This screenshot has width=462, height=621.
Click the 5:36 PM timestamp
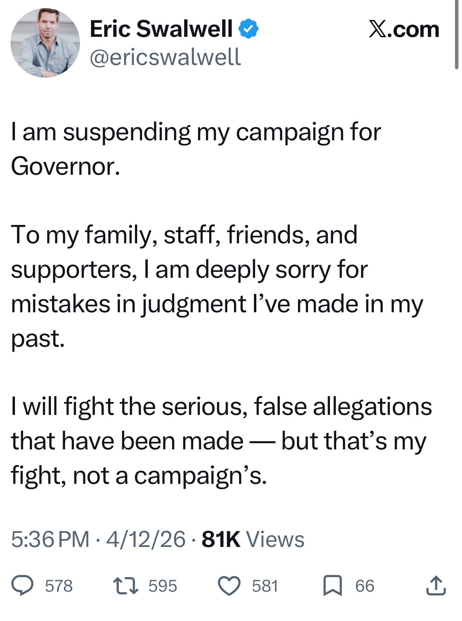50,539
